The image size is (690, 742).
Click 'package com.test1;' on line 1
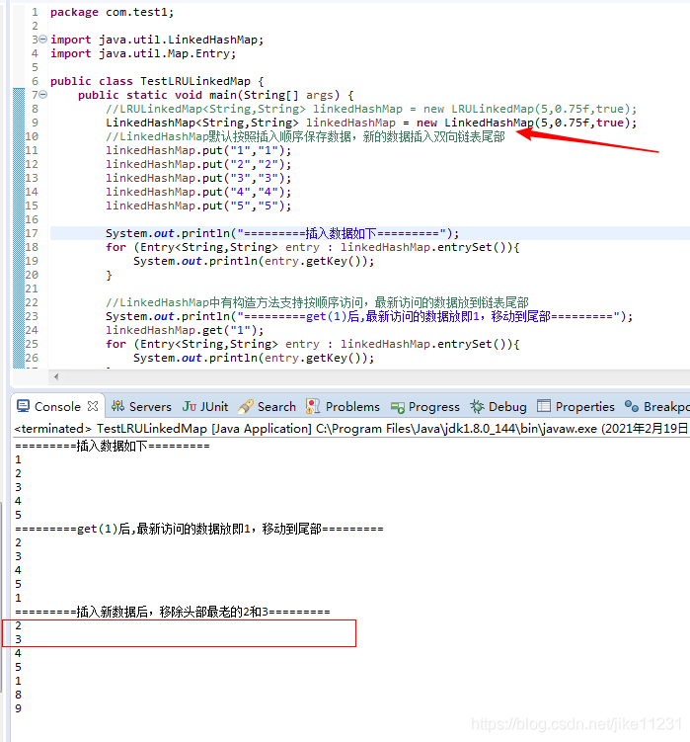113,12
